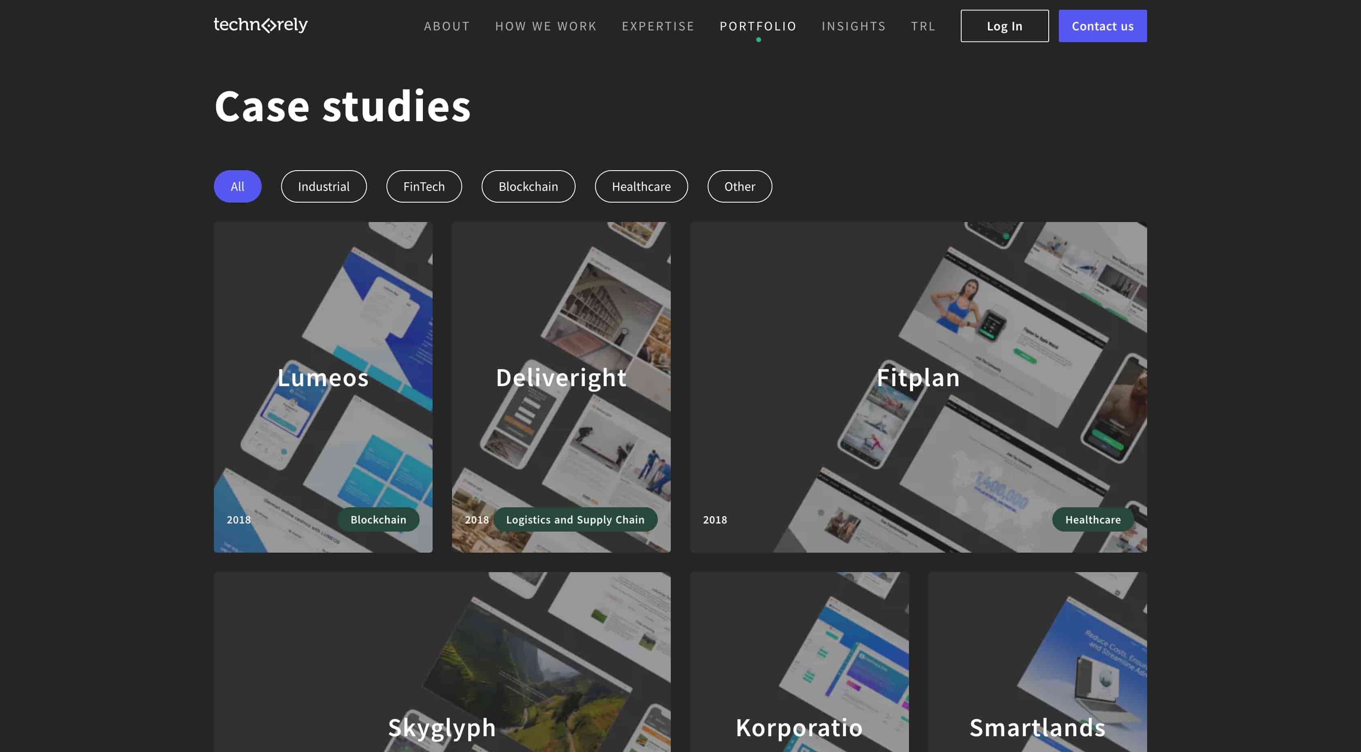Open the Lumeos case study card

click(323, 377)
